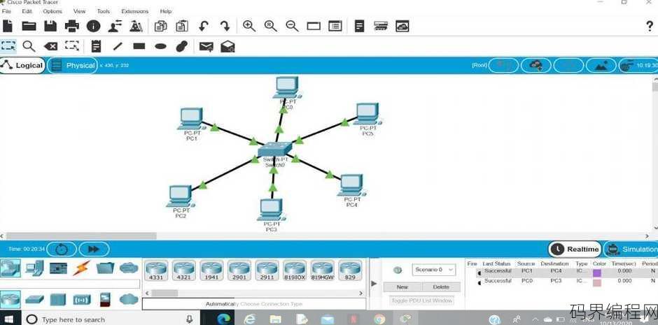Select the Add Simple PDU envelope
This screenshot has height=325, width=658.
206,46
